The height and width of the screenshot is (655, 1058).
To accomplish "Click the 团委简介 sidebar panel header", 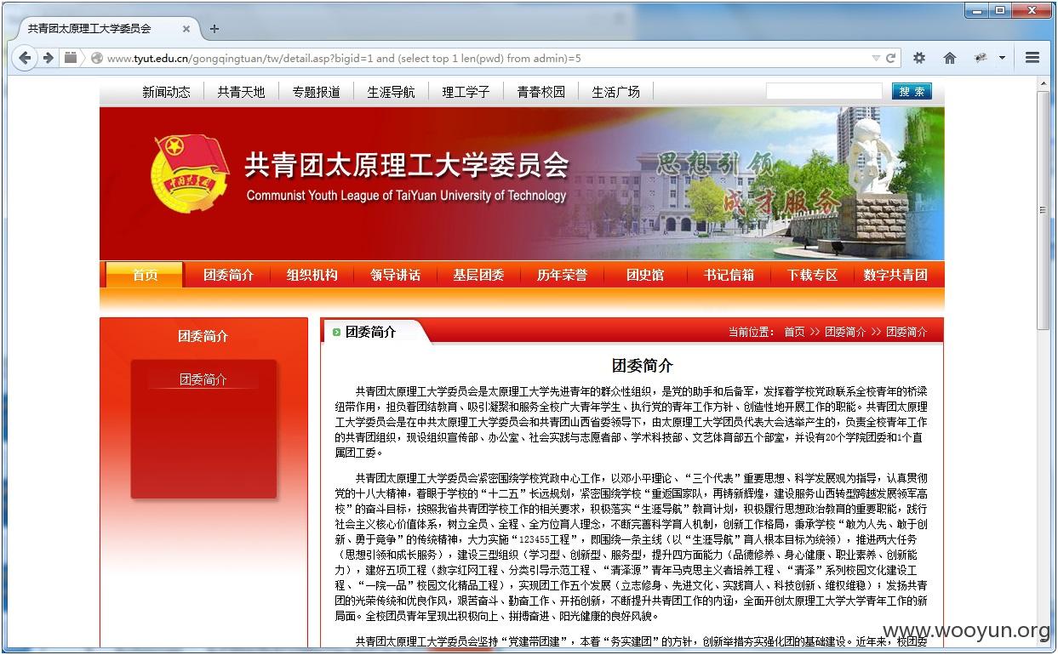I will click(203, 336).
